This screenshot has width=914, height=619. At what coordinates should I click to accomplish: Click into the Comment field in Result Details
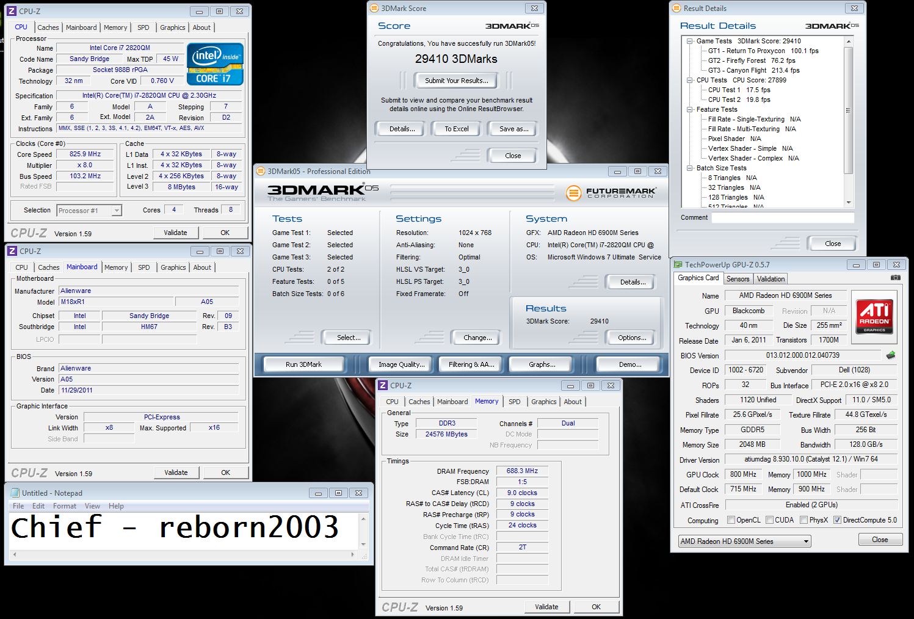pyautogui.click(x=783, y=218)
